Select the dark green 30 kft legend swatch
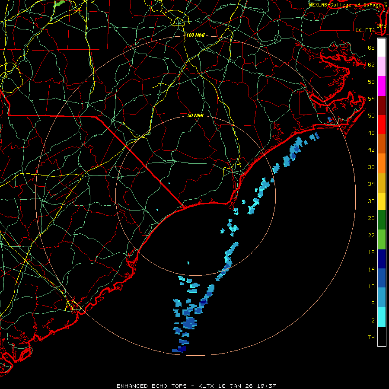Screen dimensions: 389x389 tap(382, 220)
